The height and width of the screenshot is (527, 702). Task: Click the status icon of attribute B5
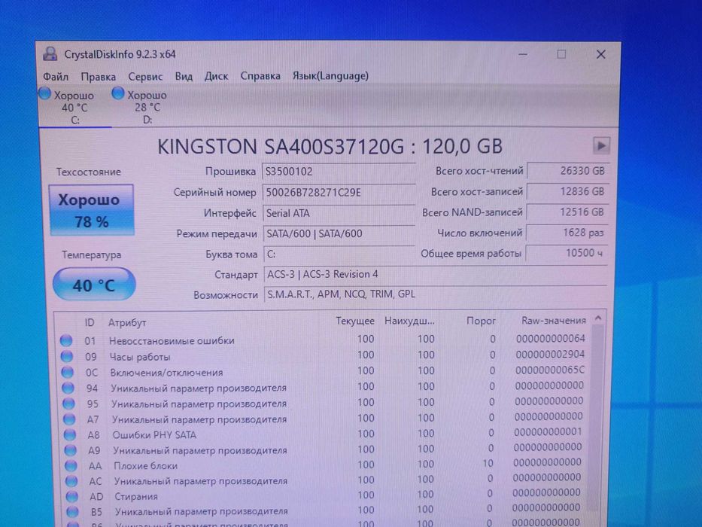pyautogui.click(x=72, y=511)
